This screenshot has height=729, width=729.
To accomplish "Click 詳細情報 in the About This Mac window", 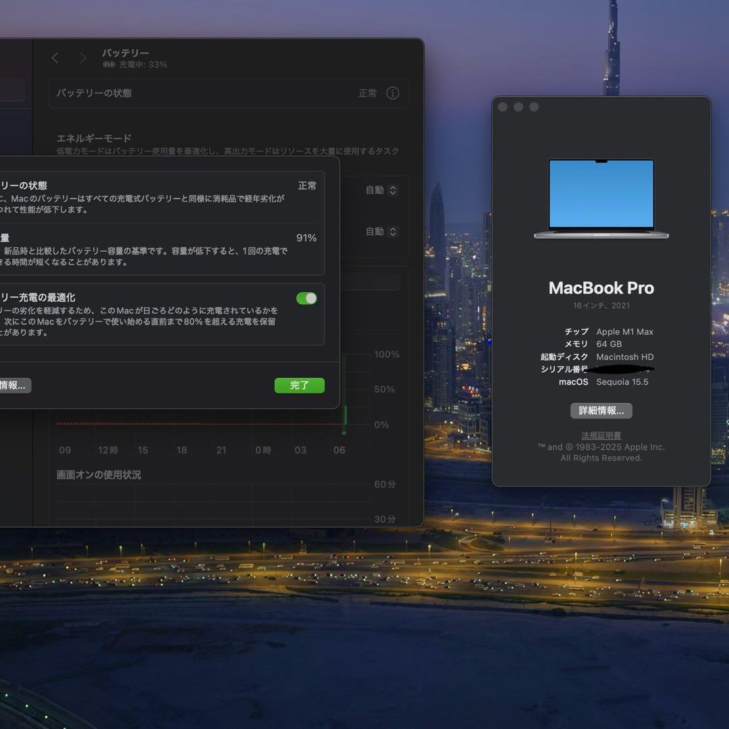I will 601,410.
